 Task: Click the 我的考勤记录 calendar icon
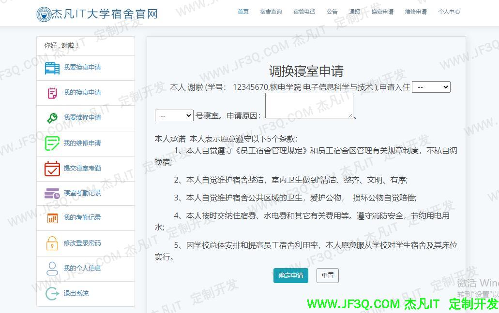point(52,218)
